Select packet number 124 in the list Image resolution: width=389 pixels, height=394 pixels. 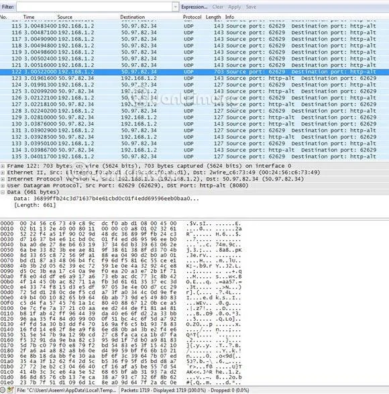click(x=194, y=85)
